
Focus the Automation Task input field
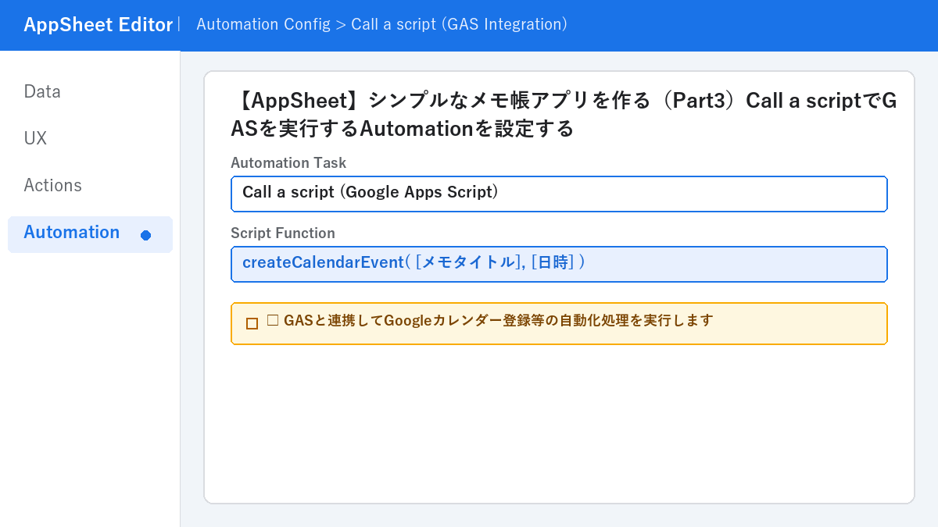pyautogui.click(x=559, y=194)
